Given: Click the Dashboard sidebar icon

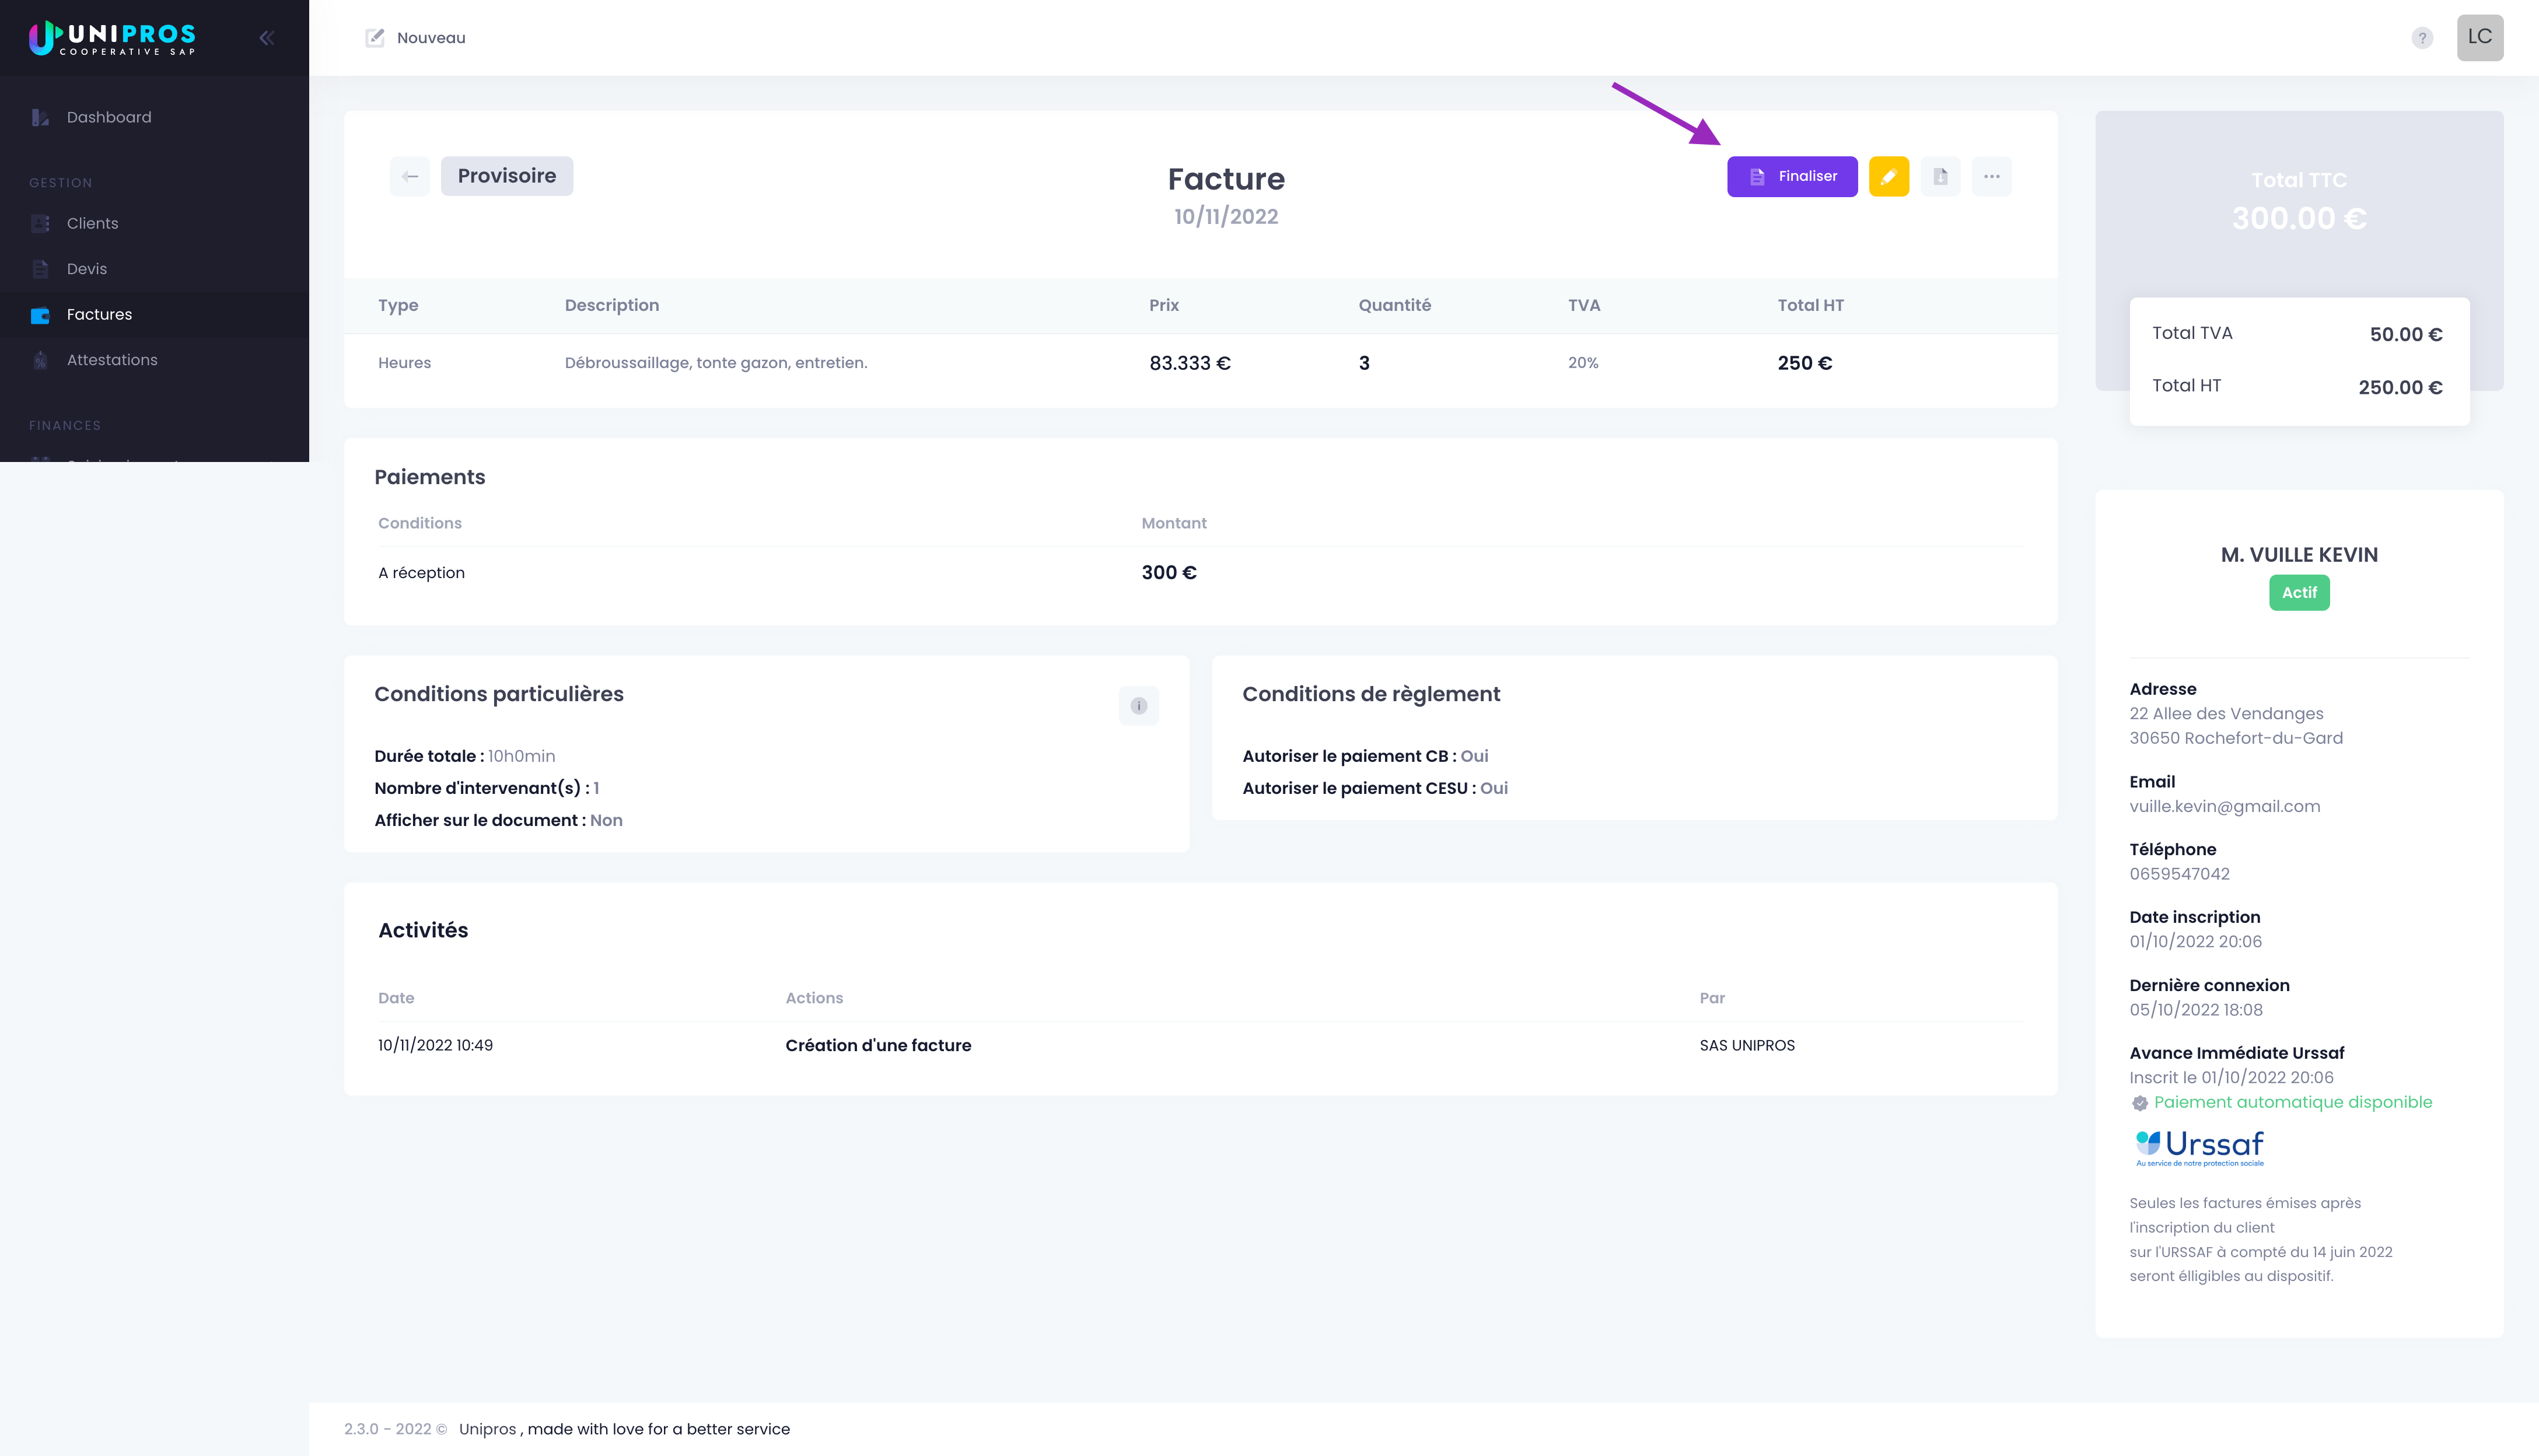Looking at the screenshot, I should pos(40,117).
